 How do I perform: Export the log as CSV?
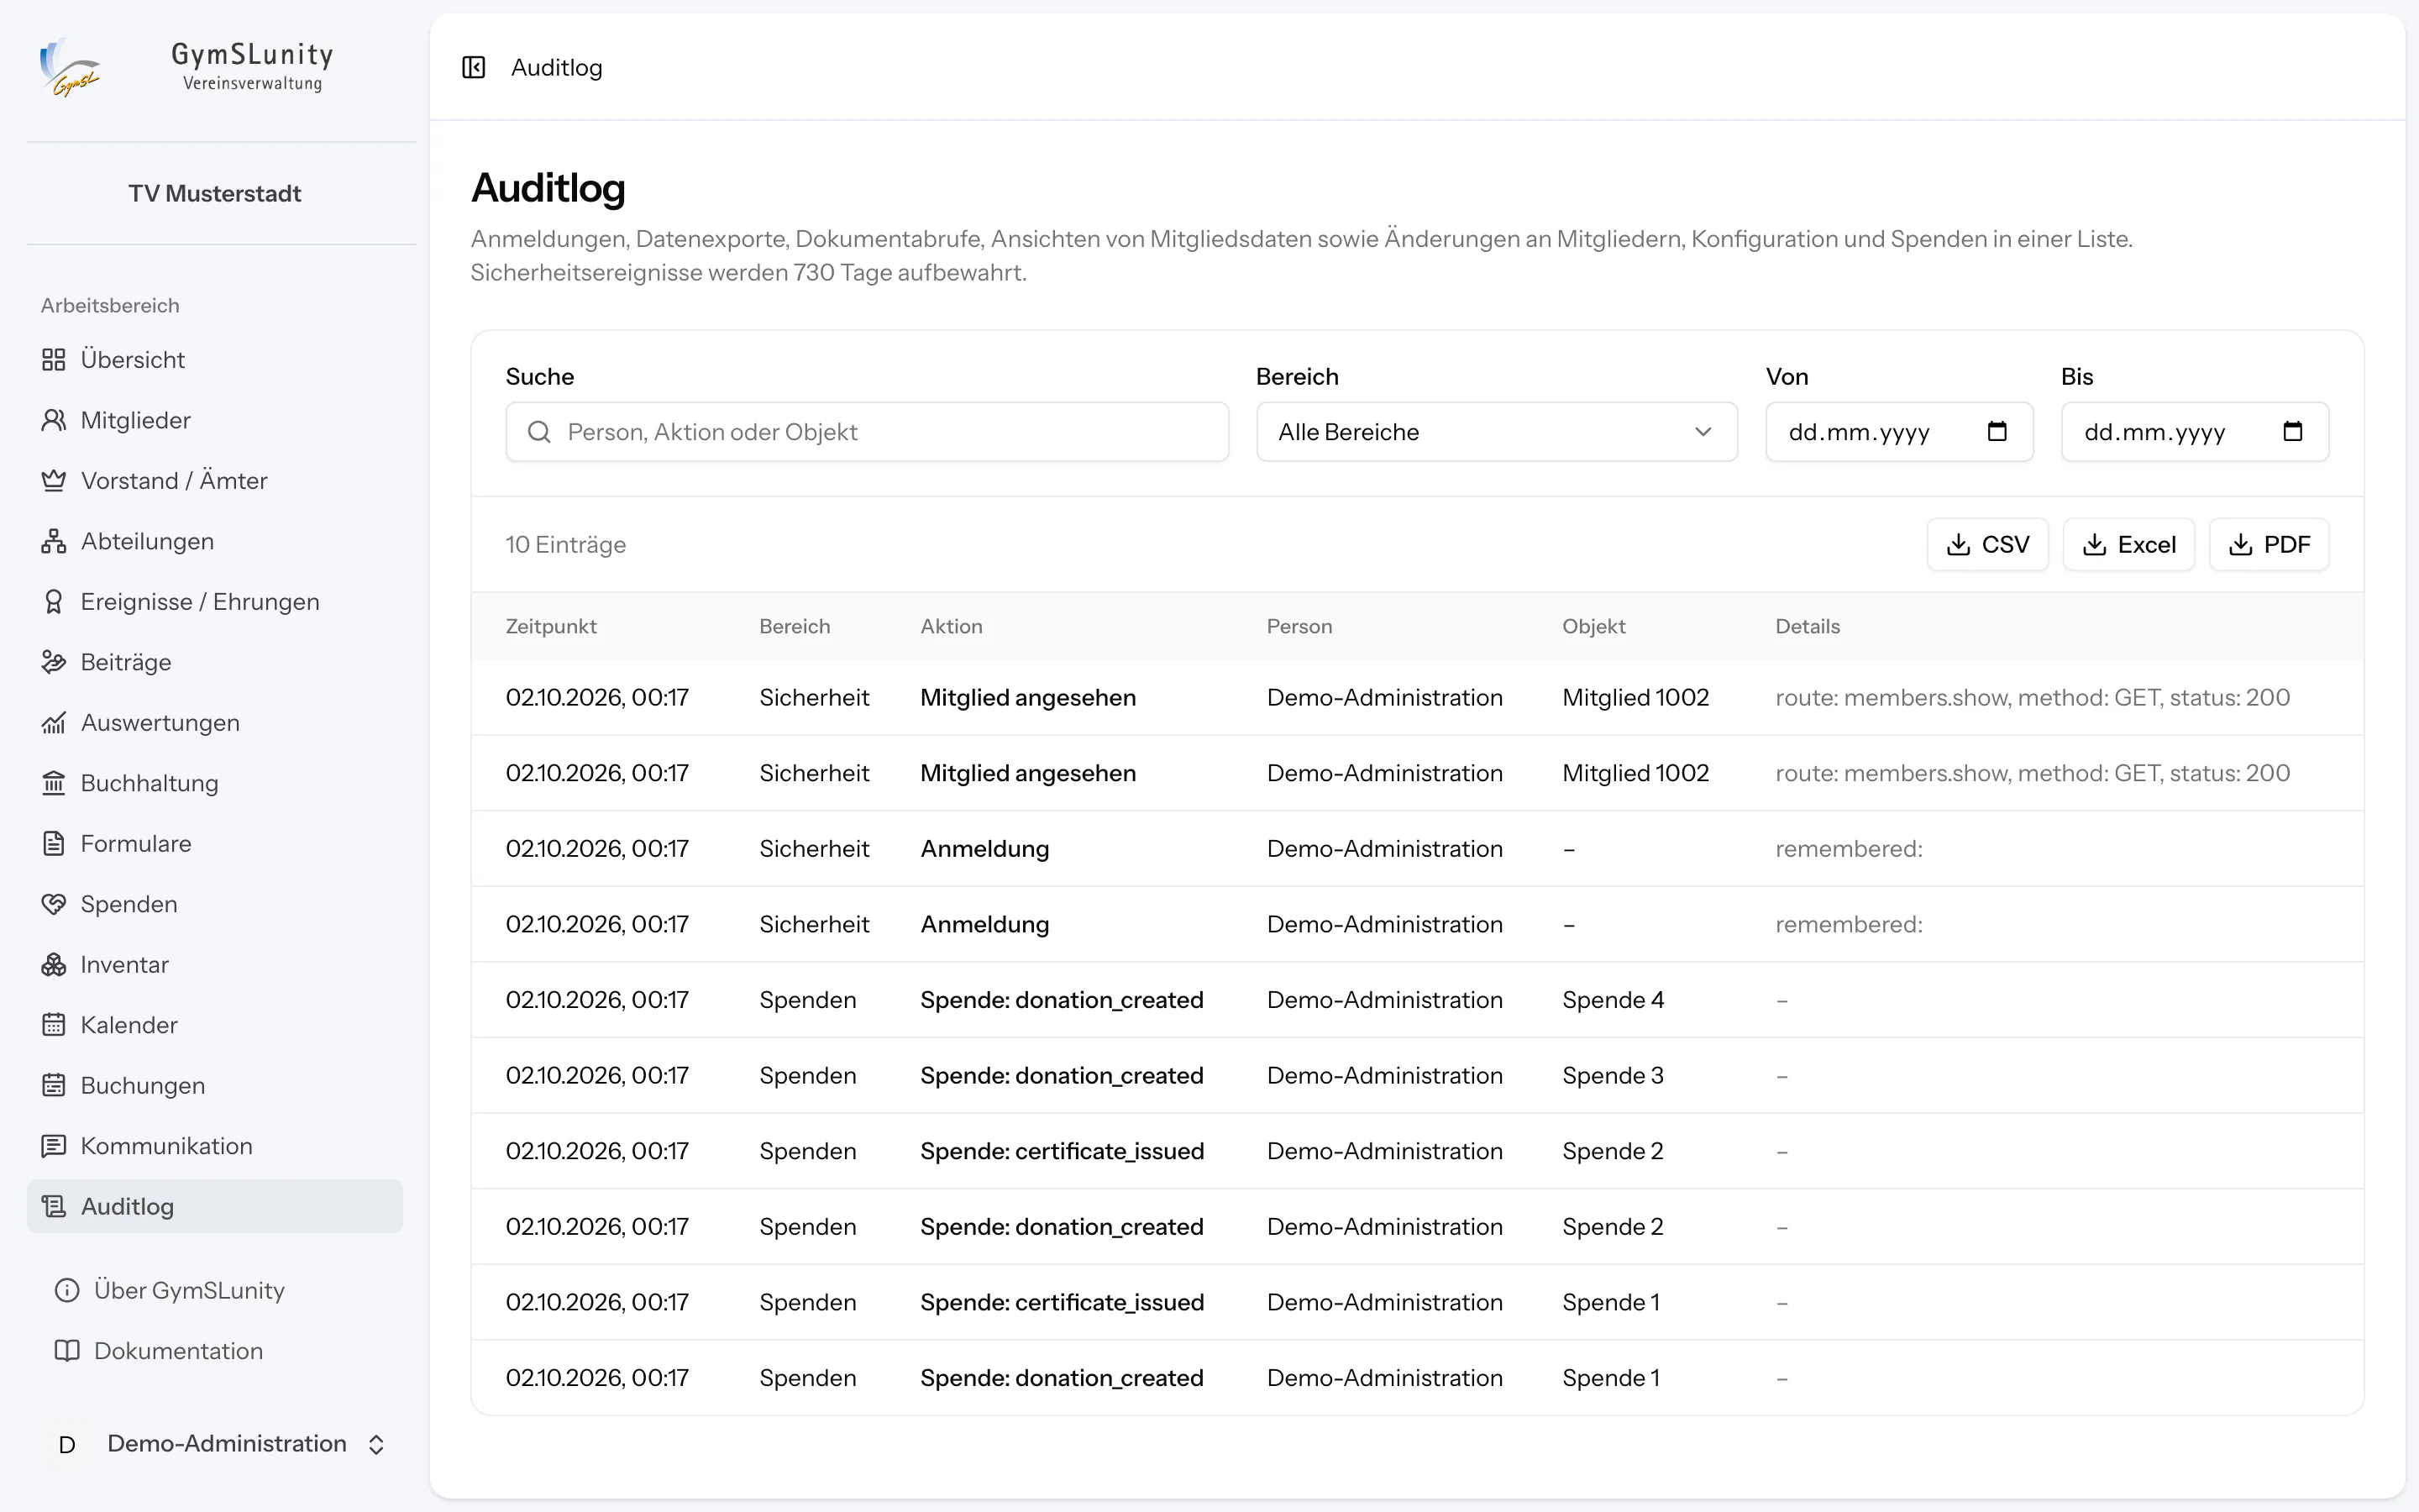[x=1987, y=544]
